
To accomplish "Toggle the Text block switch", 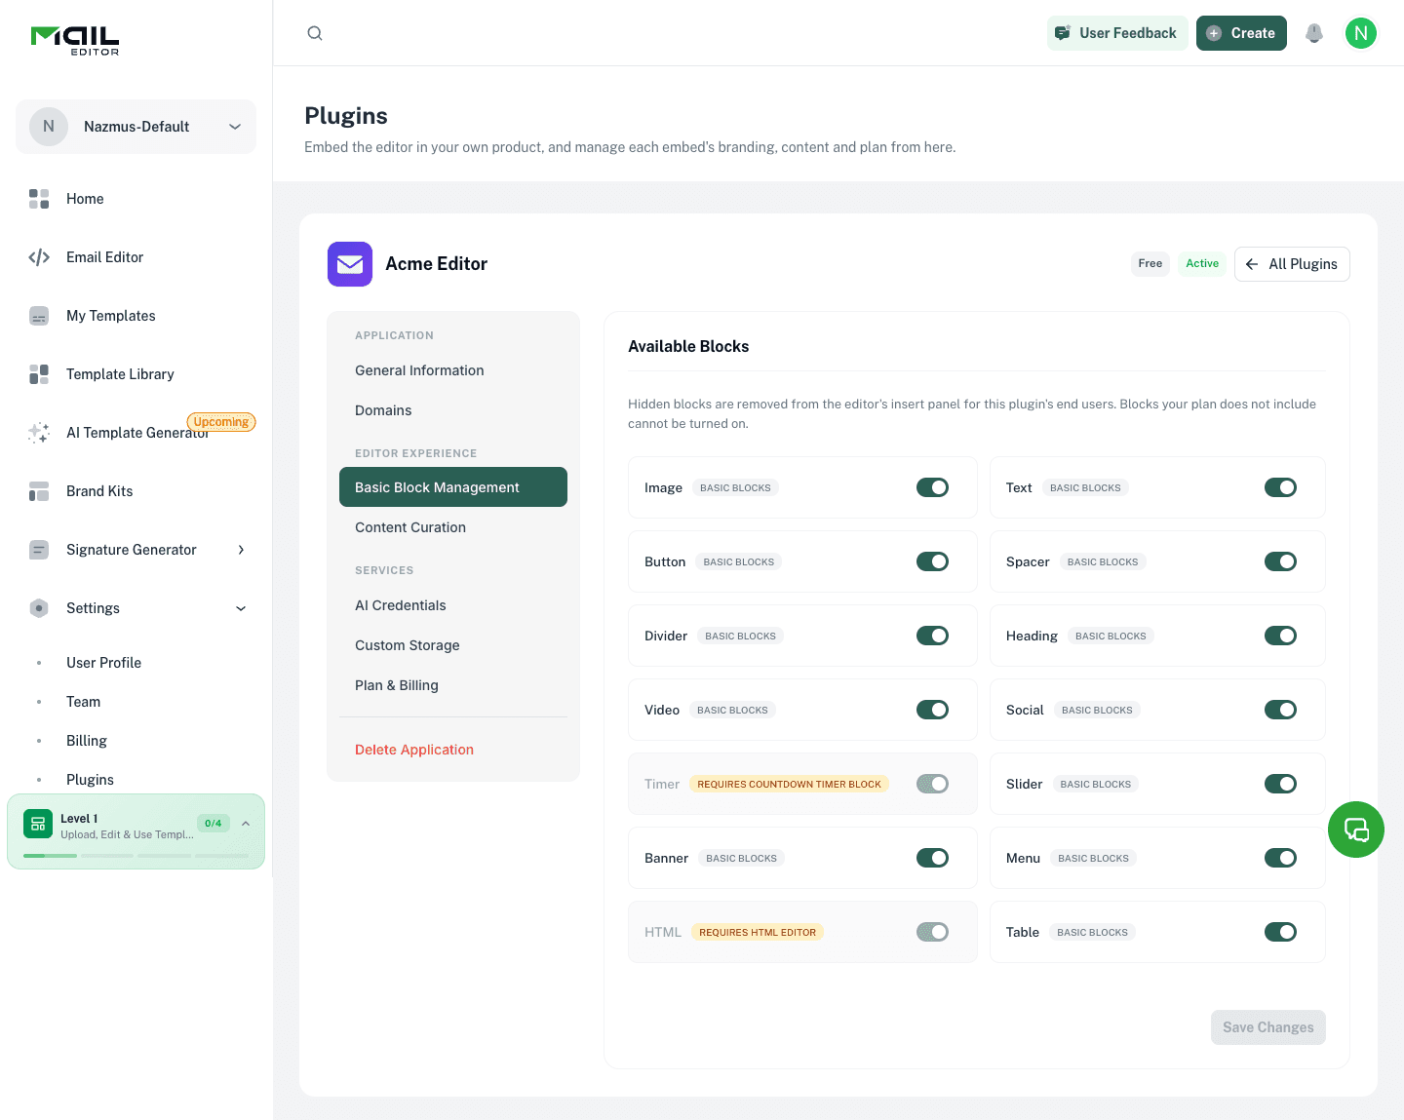I will [x=1281, y=487].
